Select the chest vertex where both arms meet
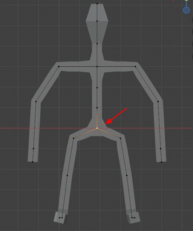Viewport: 193px width, 231px height. point(97,67)
